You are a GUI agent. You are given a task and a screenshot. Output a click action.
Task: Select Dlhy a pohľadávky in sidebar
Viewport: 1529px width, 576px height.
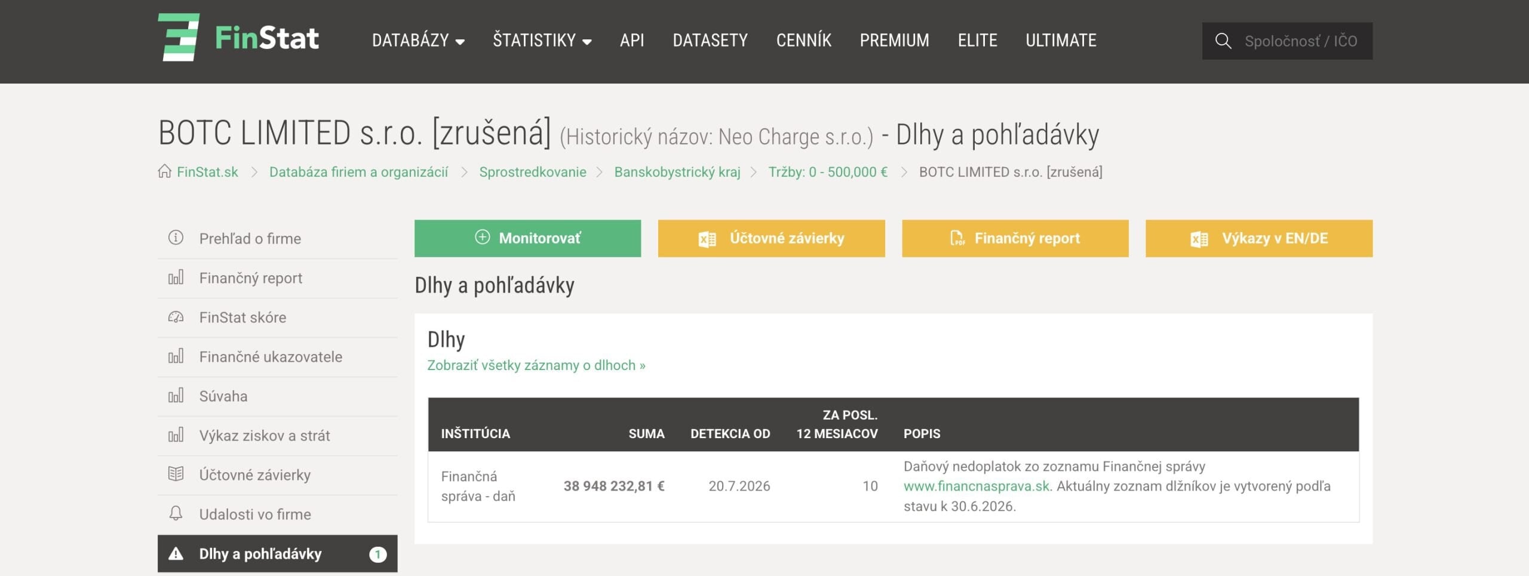click(x=277, y=553)
